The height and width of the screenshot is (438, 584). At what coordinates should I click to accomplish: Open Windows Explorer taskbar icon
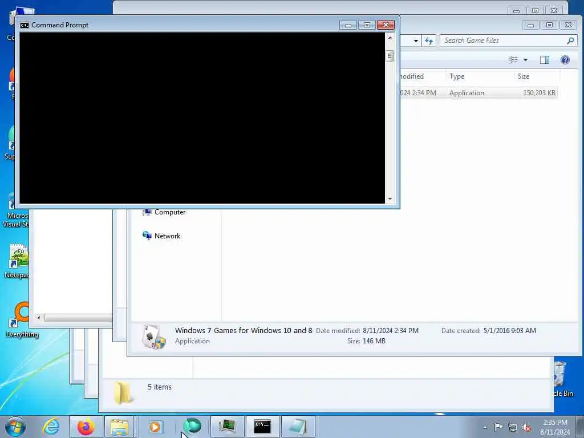click(119, 427)
